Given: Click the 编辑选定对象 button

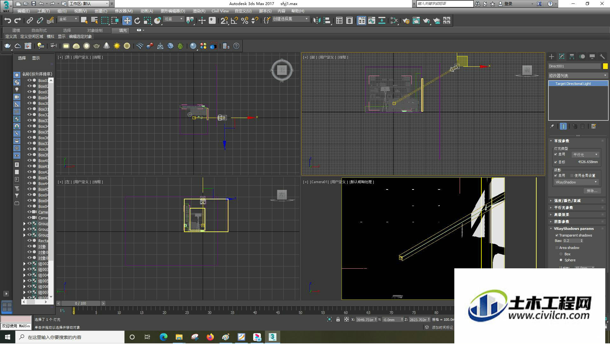Looking at the screenshot, I should [x=80, y=37].
